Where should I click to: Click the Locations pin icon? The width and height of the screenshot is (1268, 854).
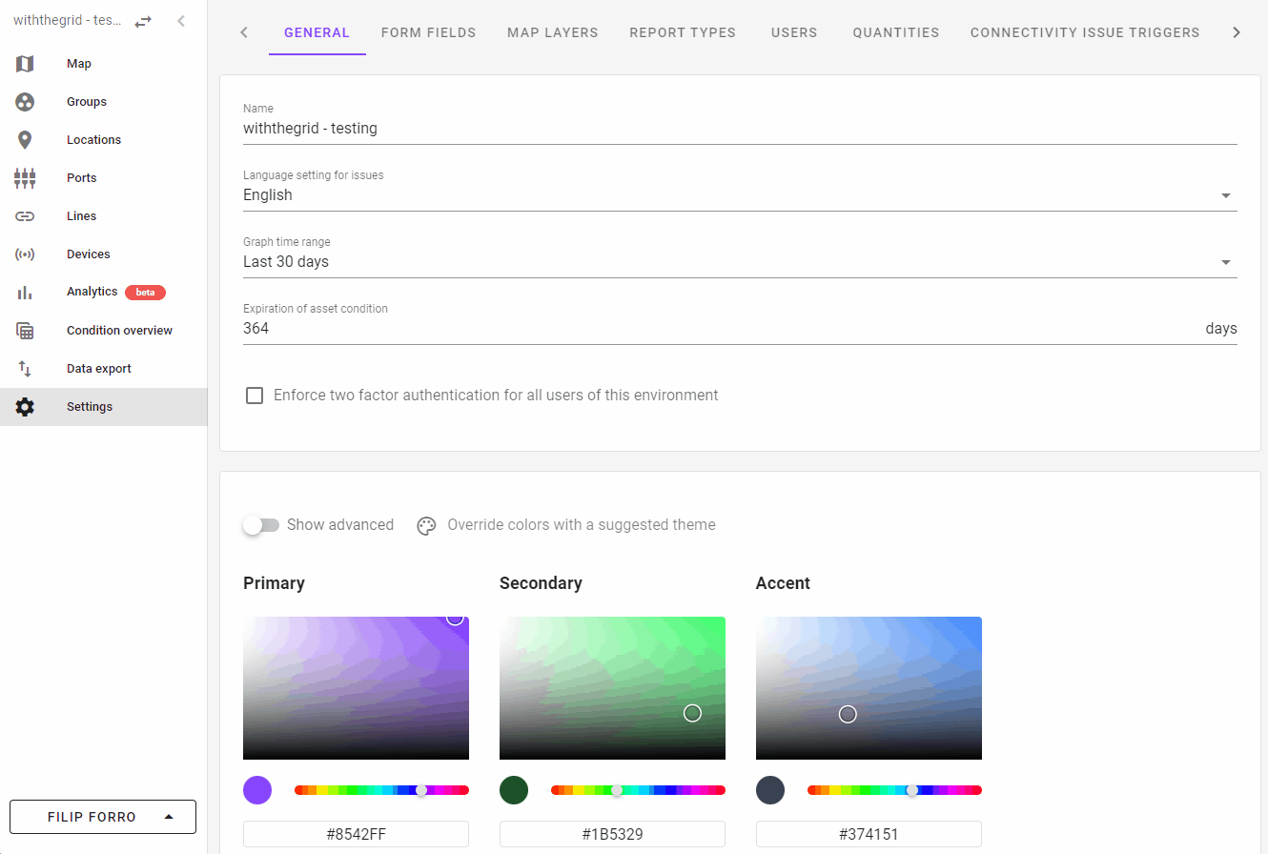pos(25,140)
